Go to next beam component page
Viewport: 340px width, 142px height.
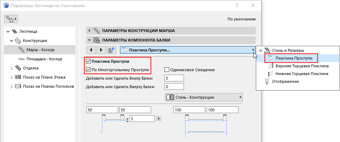tap(101, 50)
